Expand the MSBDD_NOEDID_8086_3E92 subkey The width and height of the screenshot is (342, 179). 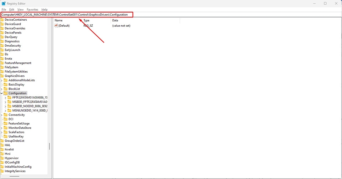[x=5, y=106]
